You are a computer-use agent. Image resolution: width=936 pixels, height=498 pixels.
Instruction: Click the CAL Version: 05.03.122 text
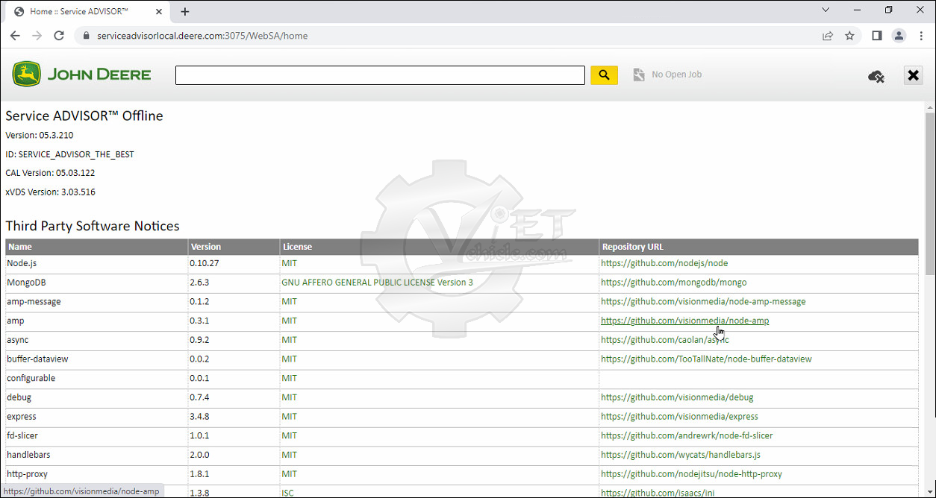[50, 173]
